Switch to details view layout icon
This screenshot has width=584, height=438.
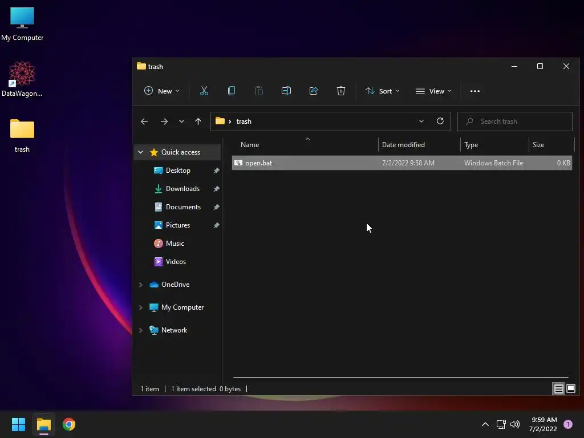558,389
